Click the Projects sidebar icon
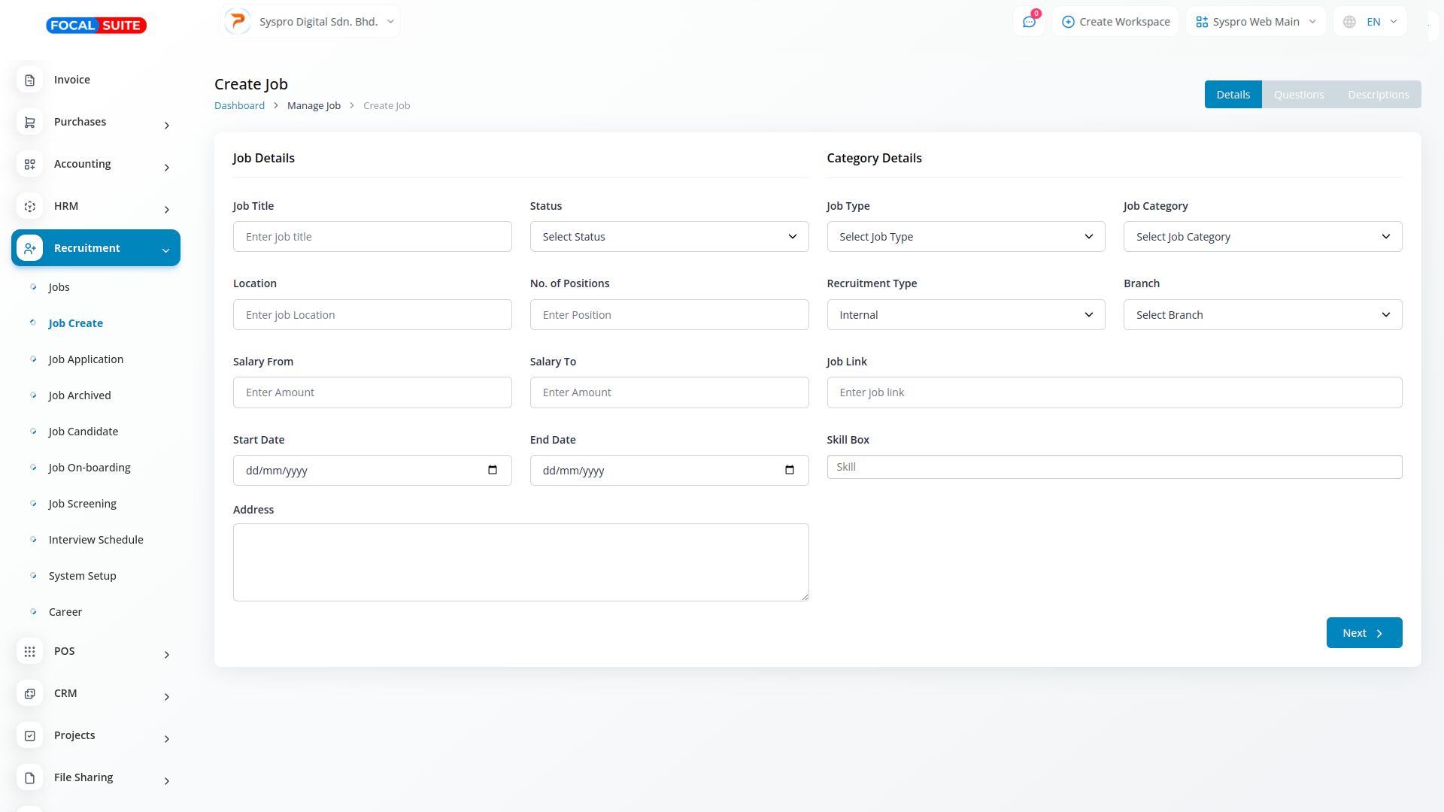 pyautogui.click(x=30, y=736)
